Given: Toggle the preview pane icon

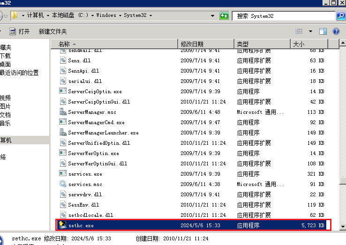Looking at the screenshot, I should click(323, 31).
